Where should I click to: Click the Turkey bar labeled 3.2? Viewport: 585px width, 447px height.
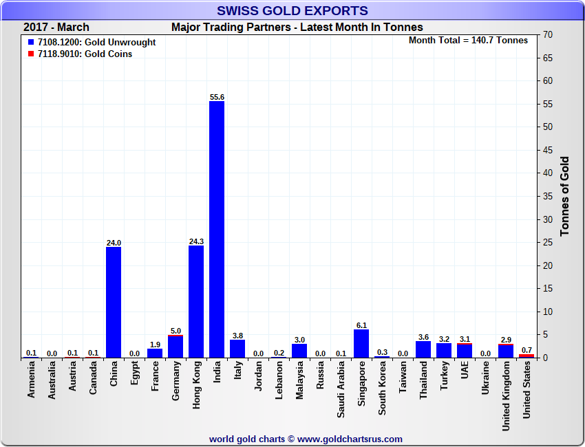[x=444, y=351]
